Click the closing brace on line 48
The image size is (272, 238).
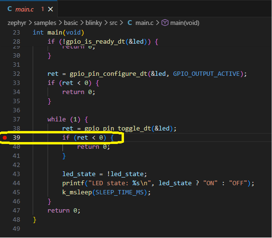coord(35,220)
